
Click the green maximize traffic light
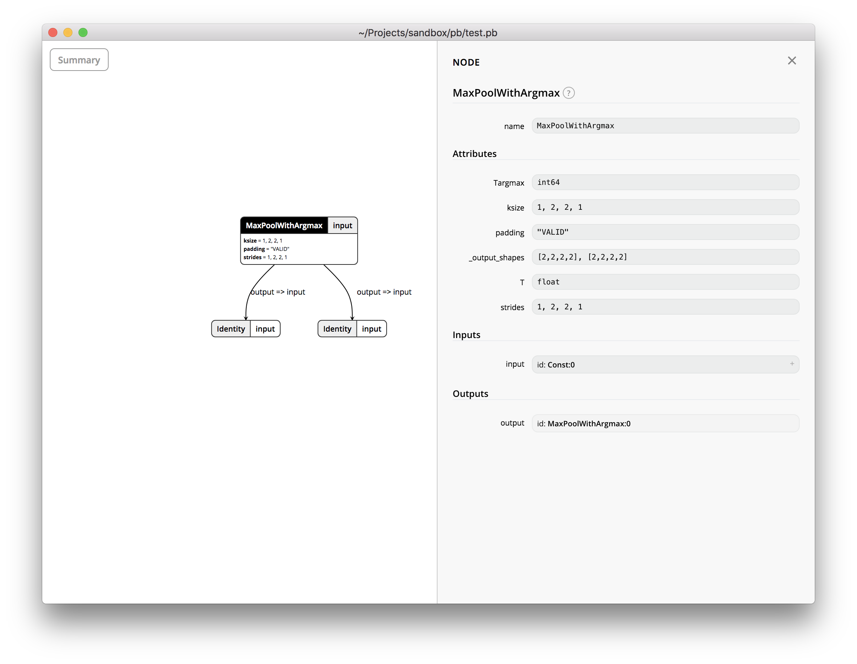[83, 32]
